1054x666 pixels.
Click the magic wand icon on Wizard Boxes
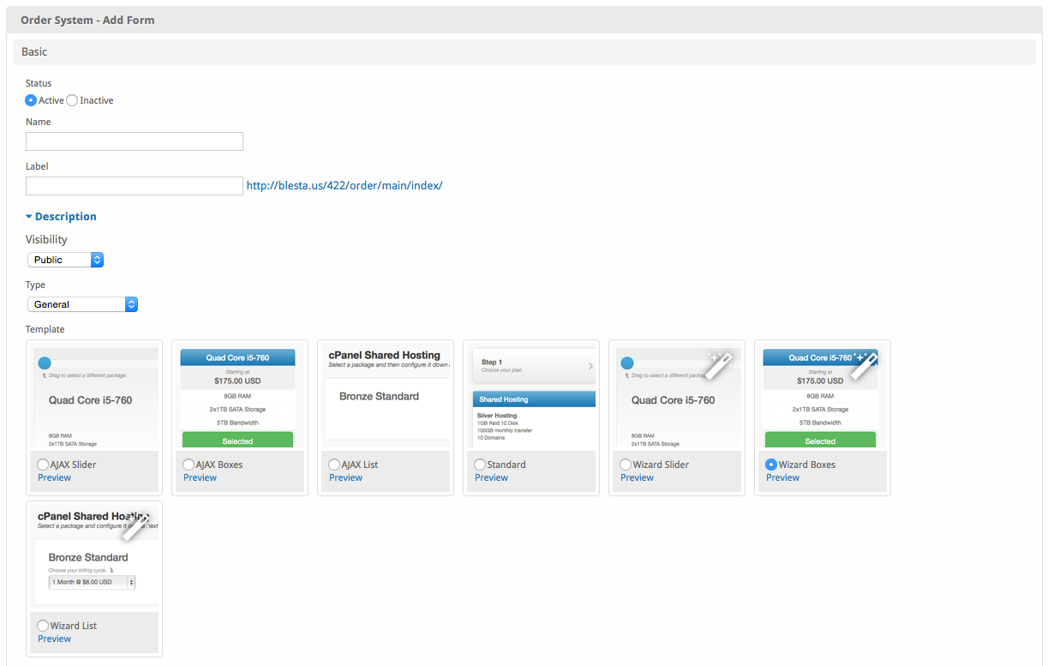coord(864,364)
